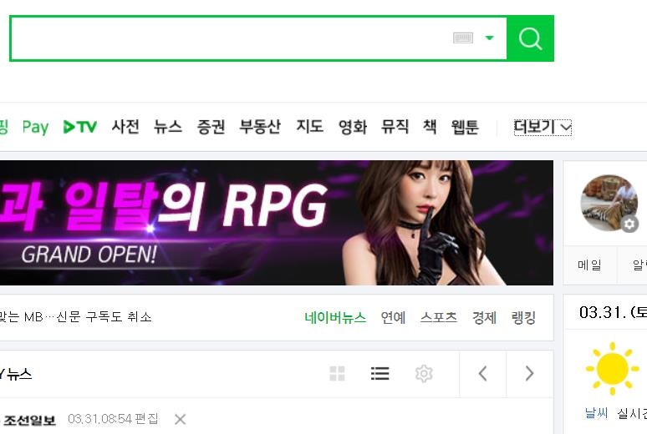Open the tiger profile picture thumbnail

tap(609, 202)
